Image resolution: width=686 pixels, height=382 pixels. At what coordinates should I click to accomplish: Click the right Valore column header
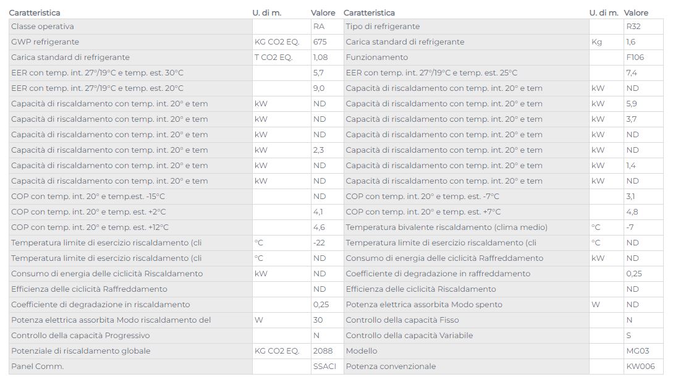(x=636, y=13)
